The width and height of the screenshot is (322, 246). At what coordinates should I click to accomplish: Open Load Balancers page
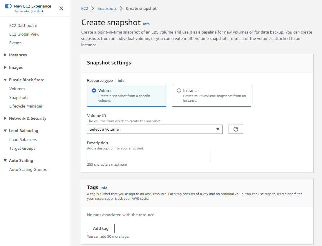coord(23,140)
